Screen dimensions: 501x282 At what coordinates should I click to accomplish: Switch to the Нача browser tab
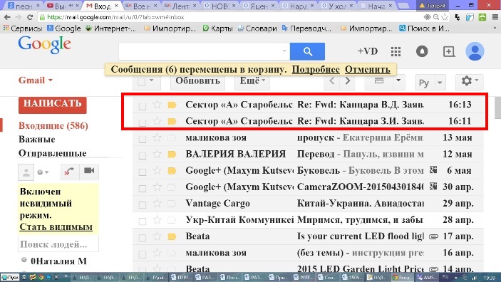[x=376, y=6]
